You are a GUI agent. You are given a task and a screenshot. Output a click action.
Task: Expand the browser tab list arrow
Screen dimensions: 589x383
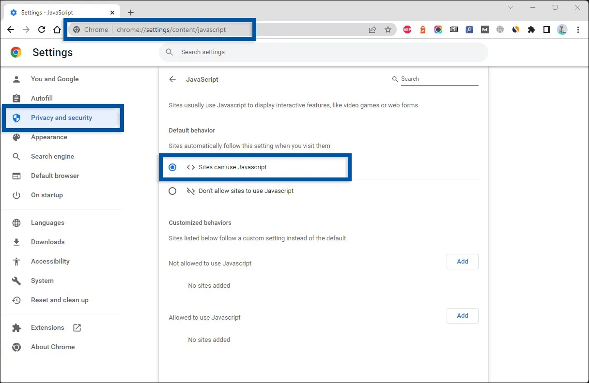click(511, 8)
